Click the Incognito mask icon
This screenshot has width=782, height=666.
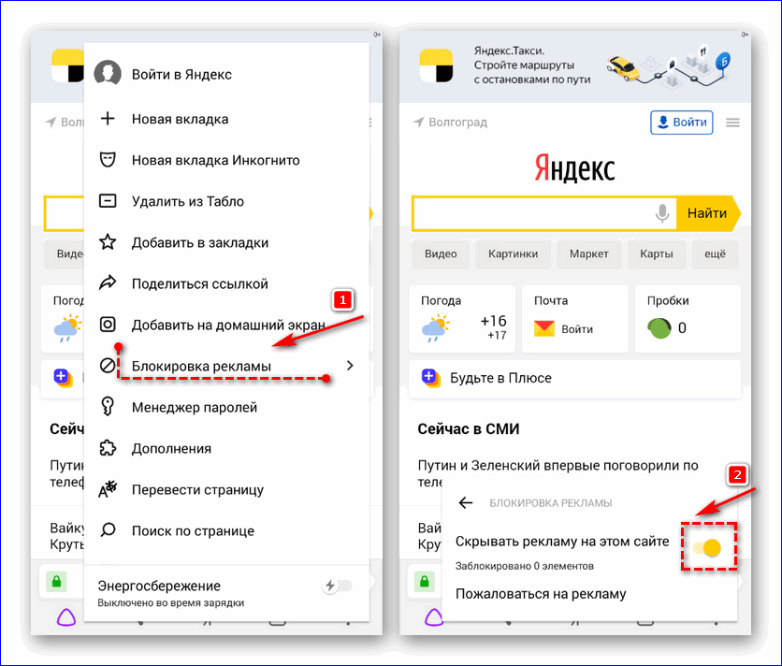point(108,160)
